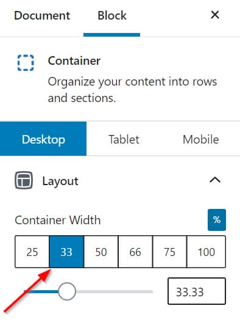Click the Layout panel icon
This screenshot has height=325, width=240.
(24, 180)
